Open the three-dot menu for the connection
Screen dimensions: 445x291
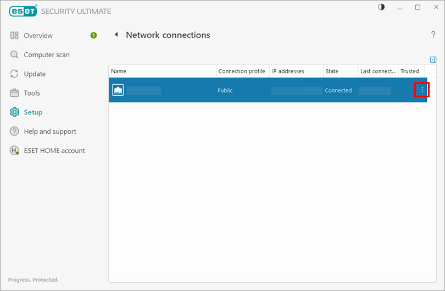click(422, 90)
